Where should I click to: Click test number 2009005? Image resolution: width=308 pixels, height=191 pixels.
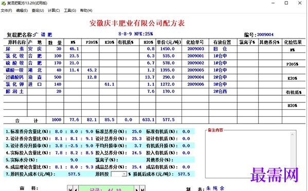(x=195, y=70)
